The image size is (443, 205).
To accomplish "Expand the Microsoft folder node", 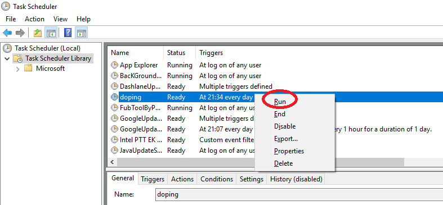I will [x=18, y=69].
